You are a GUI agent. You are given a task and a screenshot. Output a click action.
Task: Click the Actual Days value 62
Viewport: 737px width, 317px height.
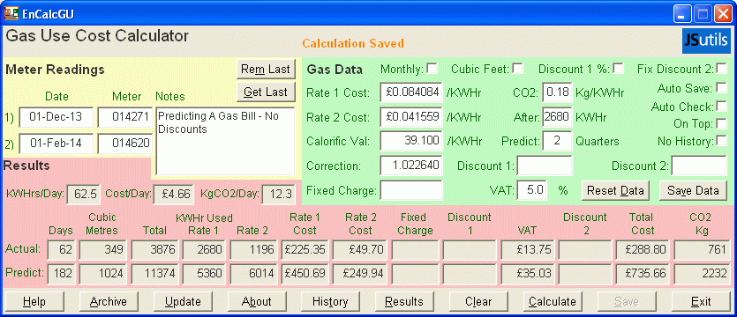click(61, 249)
